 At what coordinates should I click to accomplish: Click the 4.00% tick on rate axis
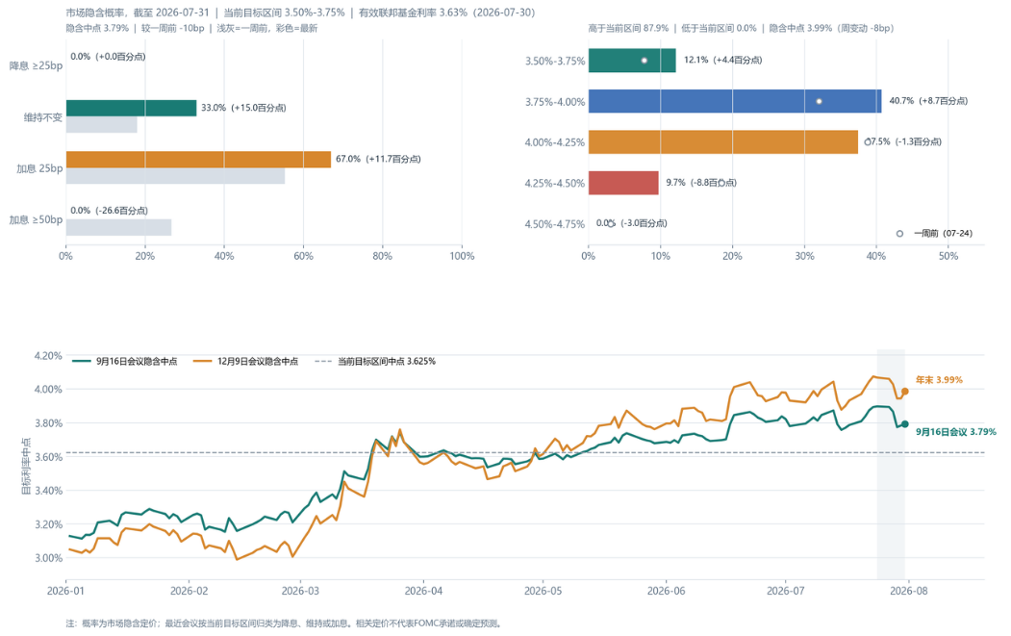click(48, 389)
